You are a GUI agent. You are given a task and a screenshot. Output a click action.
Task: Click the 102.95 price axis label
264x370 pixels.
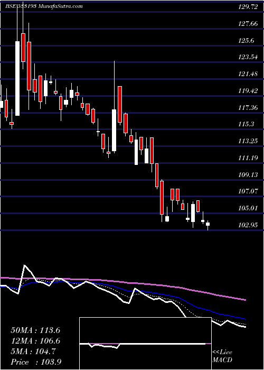coord(248,225)
